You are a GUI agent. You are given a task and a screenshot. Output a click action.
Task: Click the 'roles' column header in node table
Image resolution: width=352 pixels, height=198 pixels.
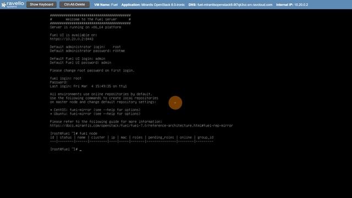[137, 137]
